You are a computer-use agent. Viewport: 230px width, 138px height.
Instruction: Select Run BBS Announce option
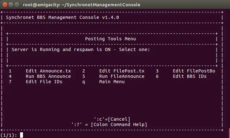tap(48, 76)
